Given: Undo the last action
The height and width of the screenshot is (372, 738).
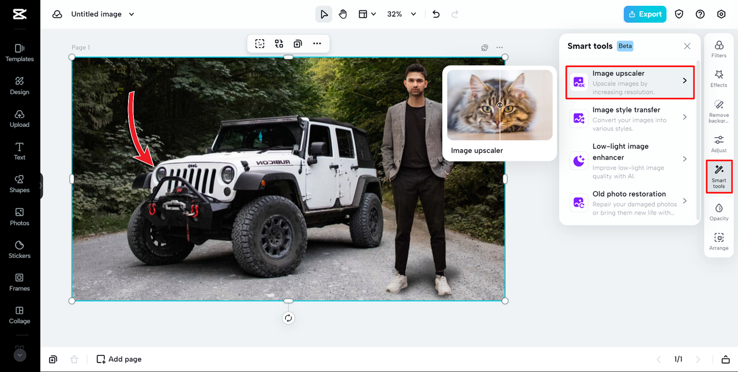Looking at the screenshot, I should point(436,14).
